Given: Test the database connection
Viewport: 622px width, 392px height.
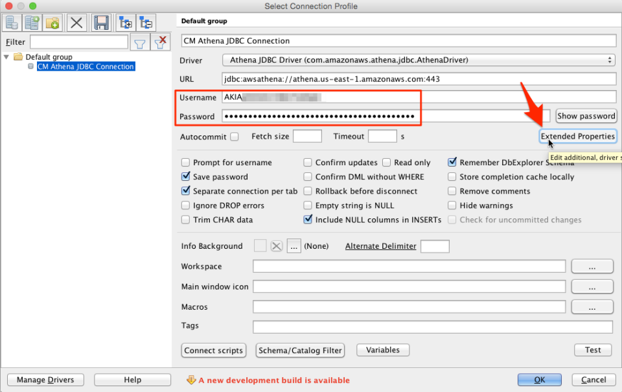Looking at the screenshot, I should 592,349.
